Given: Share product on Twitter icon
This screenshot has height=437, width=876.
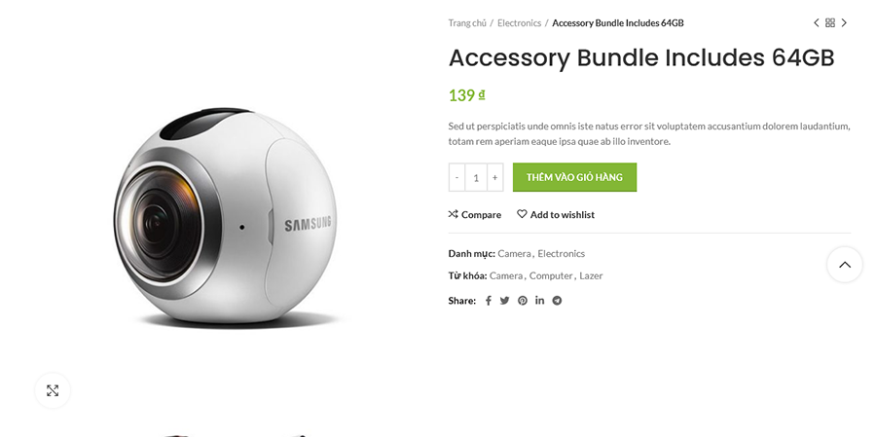Looking at the screenshot, I should click(504, 301).
